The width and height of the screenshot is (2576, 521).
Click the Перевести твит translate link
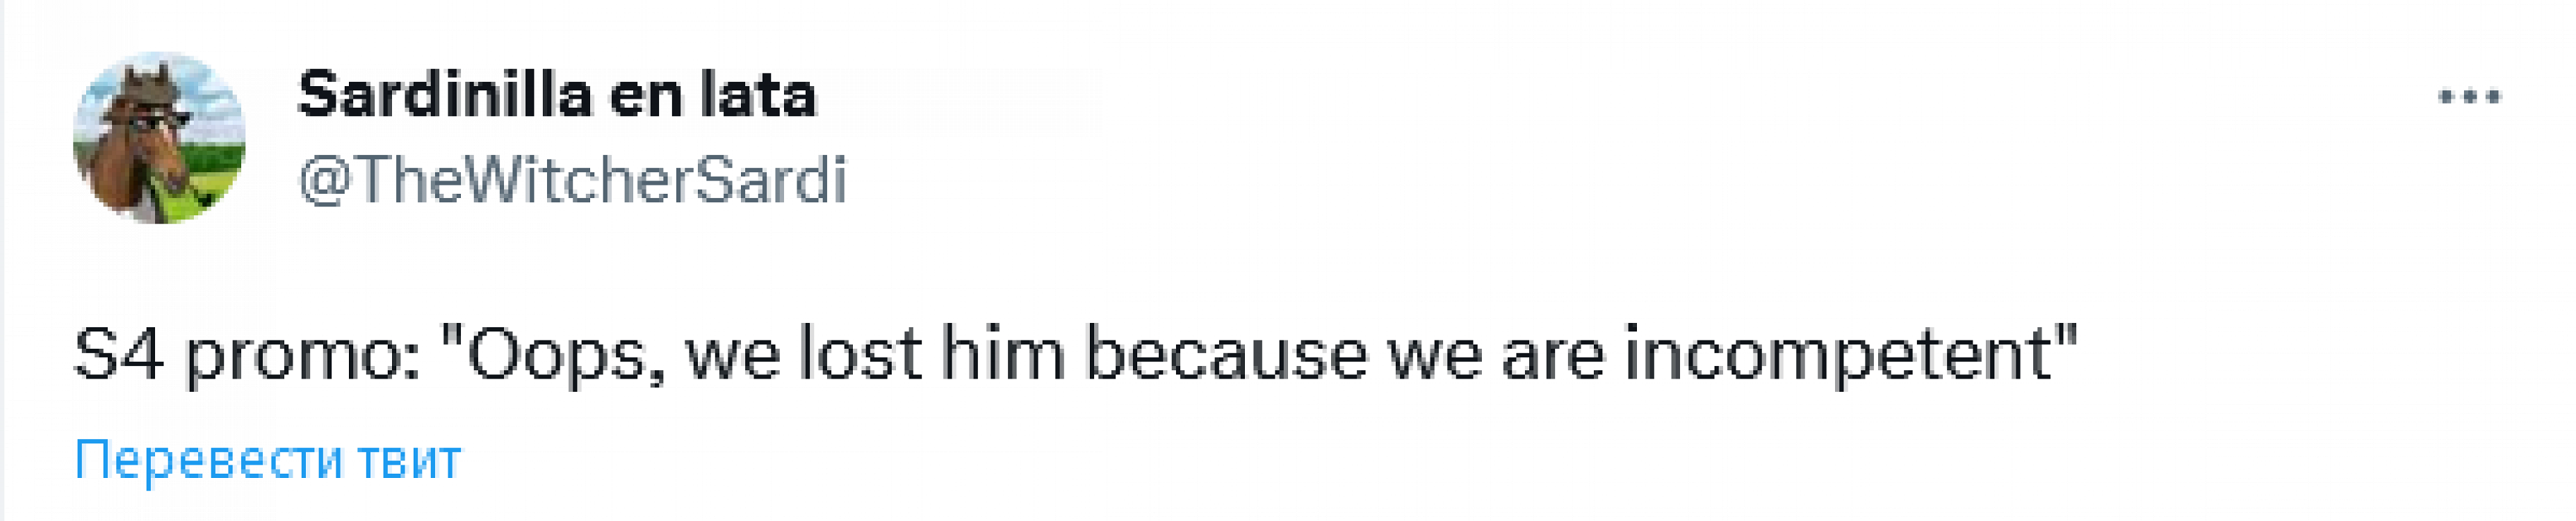pyautogui.click(x=268, y=460)
